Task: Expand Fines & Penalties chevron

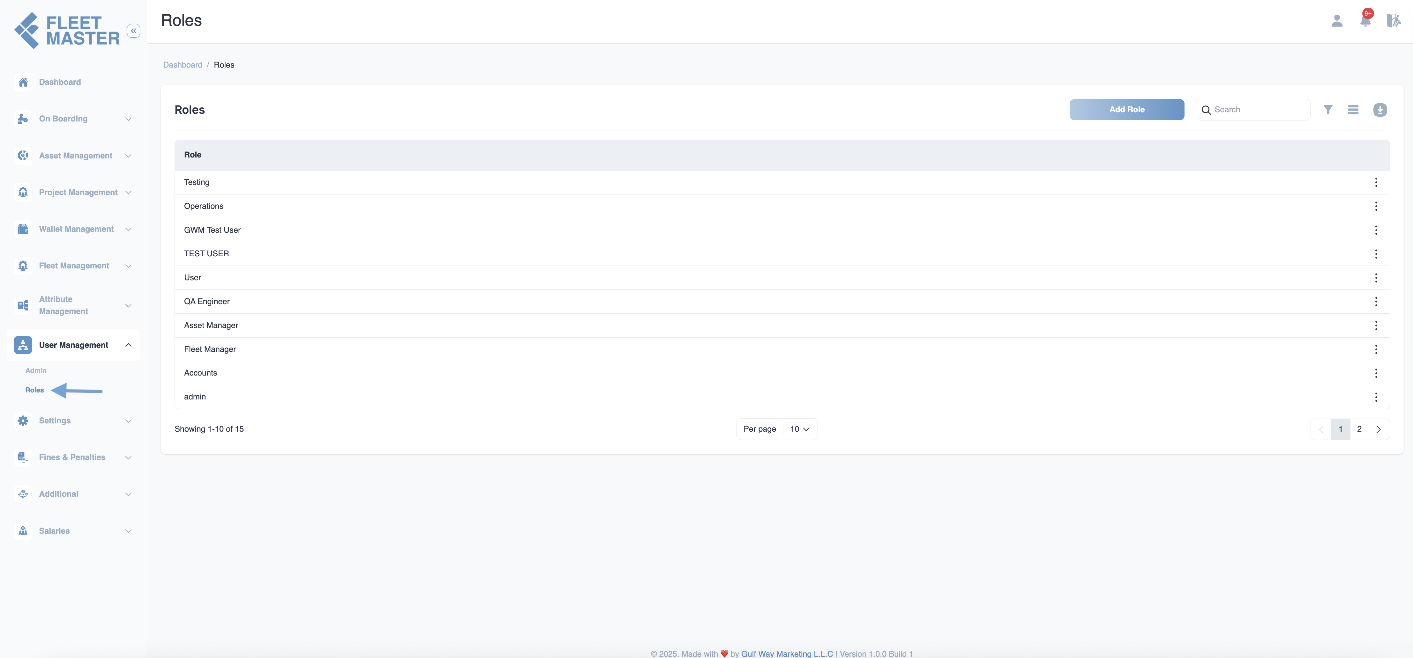Action: (128, 457)
